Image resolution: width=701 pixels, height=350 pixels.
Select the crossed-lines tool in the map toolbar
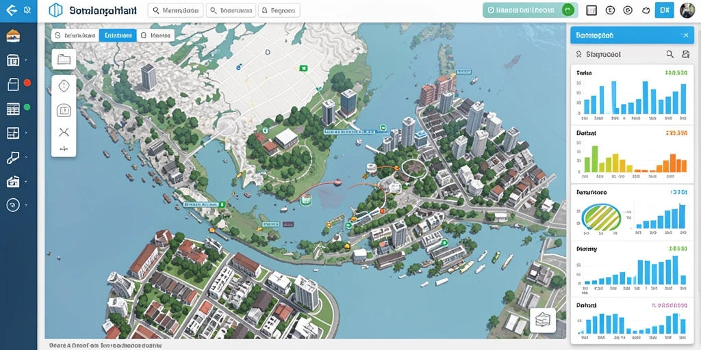click(64, 131)
